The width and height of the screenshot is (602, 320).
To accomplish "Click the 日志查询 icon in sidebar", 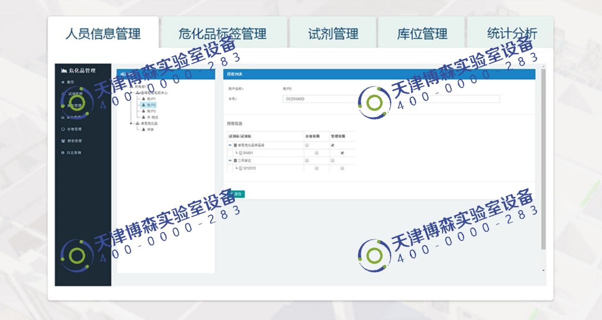I will (x=63, y=152).
